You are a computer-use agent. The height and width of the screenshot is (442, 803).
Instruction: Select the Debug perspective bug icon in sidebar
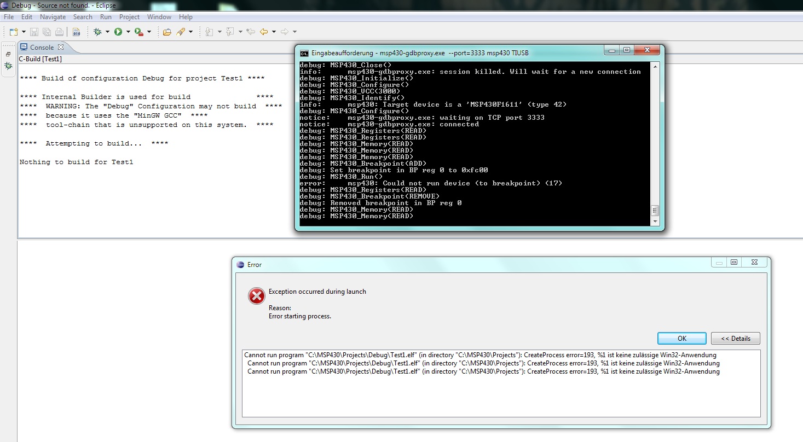point(8,67)
